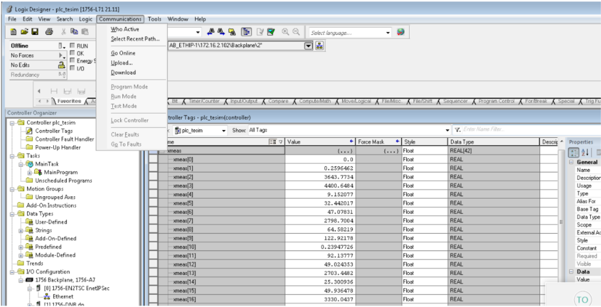Open the Show All Tags dropdown

[x=447, y=131]
